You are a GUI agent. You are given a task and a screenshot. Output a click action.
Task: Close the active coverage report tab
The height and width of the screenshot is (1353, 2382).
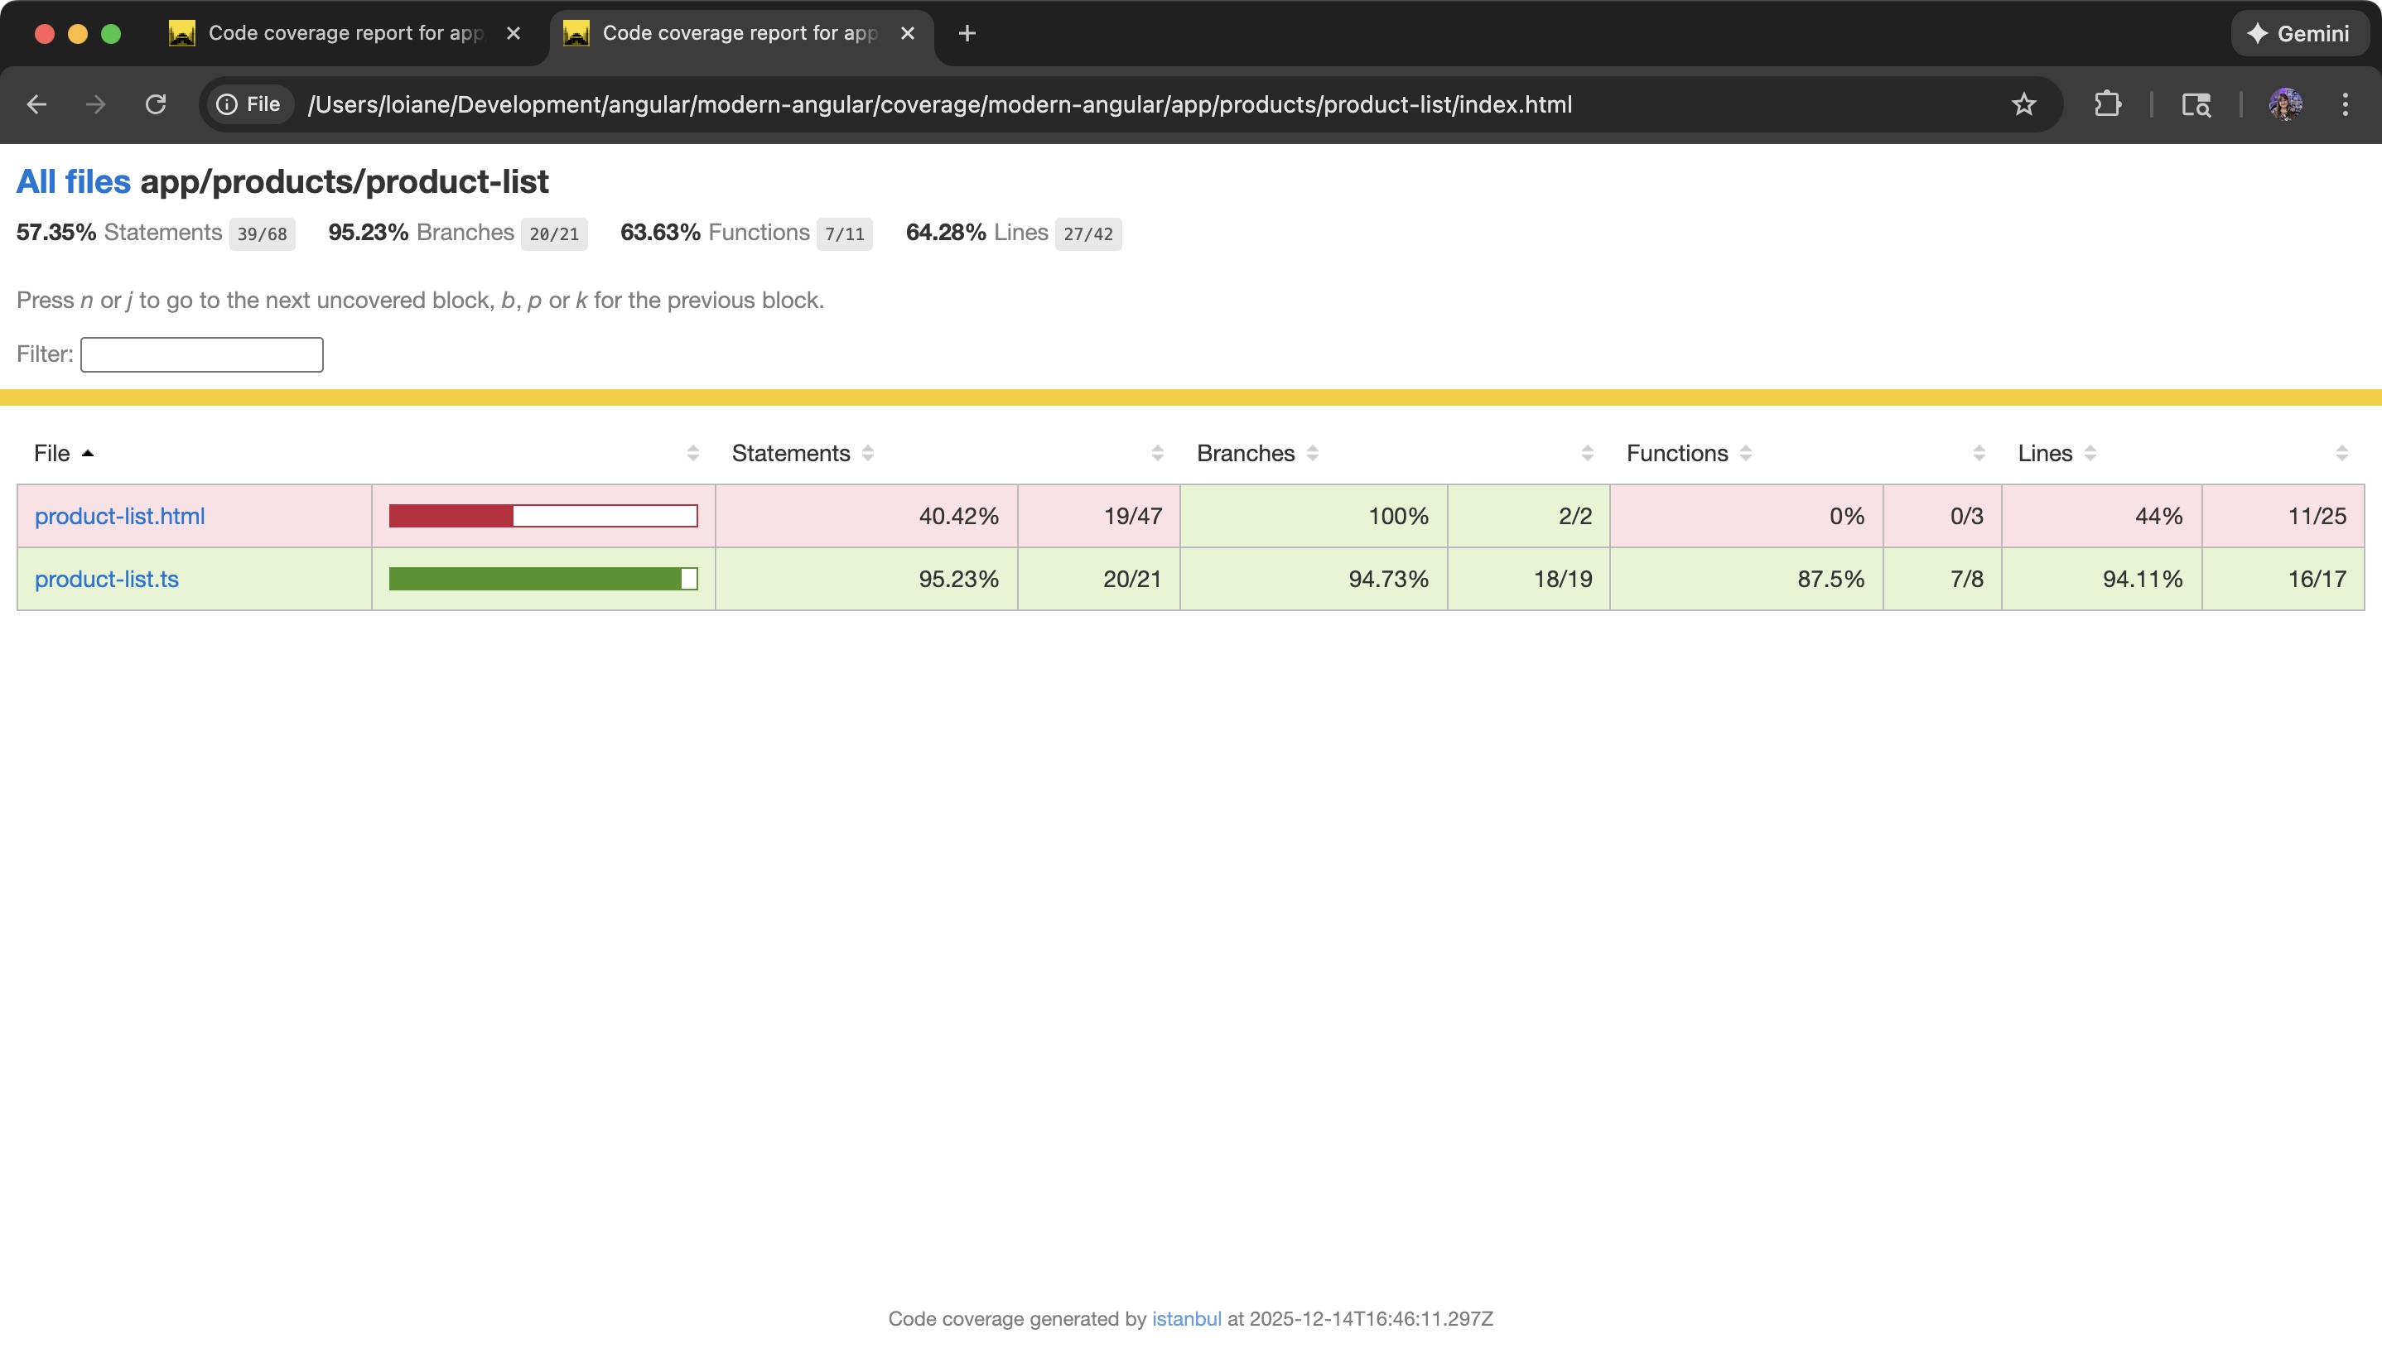pyautogui.click(x=907, y=33)
